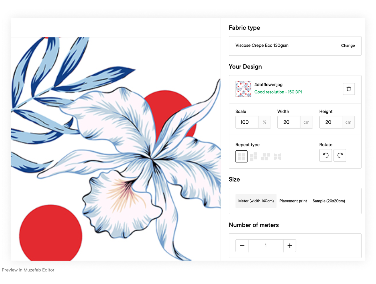Switch to Placement print size

[x=293, y=201]
